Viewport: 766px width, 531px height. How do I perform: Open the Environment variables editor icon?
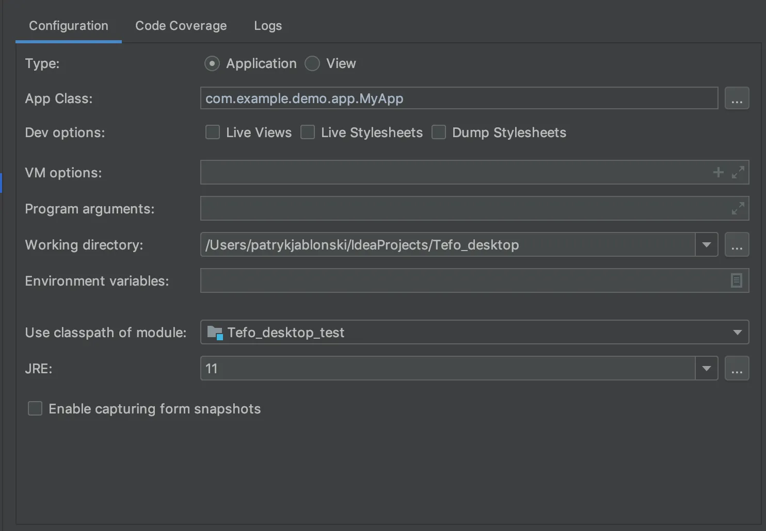737,280
